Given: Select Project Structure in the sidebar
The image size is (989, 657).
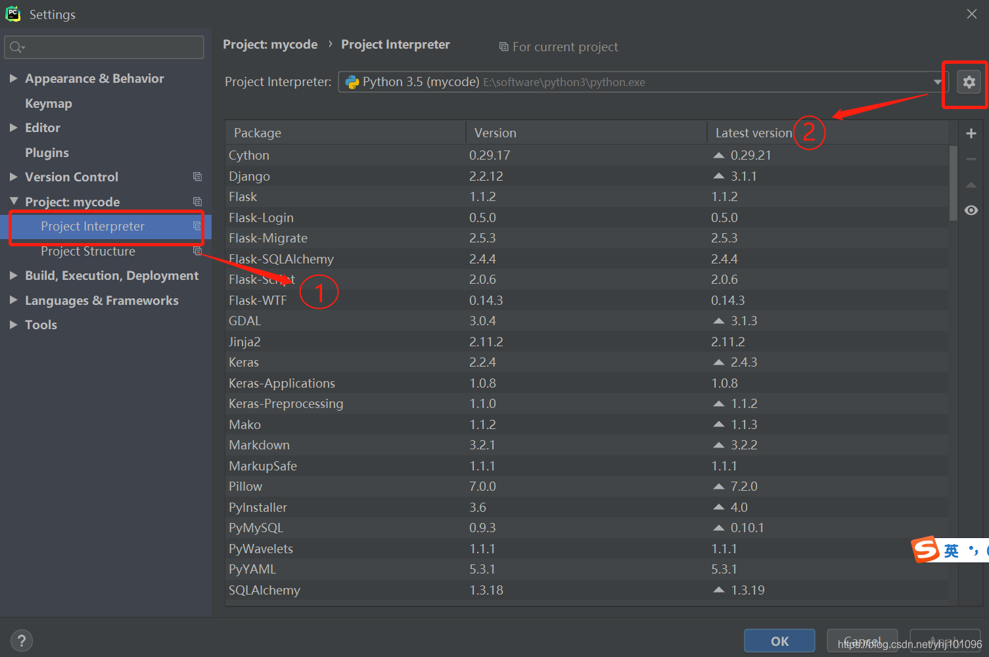Looking at the screenshot, I should [x=88, y=250].
